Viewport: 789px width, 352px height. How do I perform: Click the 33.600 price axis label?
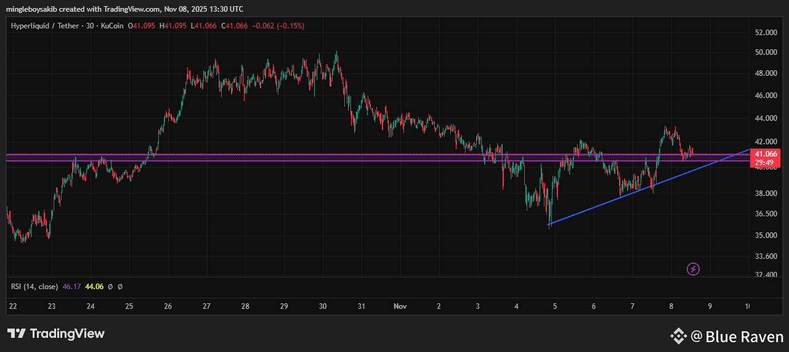coord(766,256)
